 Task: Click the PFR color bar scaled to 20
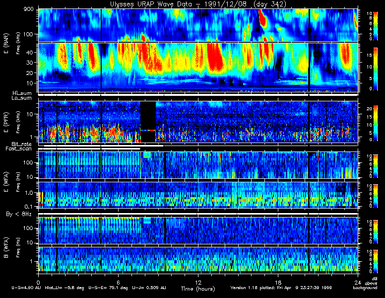point(376,123)
